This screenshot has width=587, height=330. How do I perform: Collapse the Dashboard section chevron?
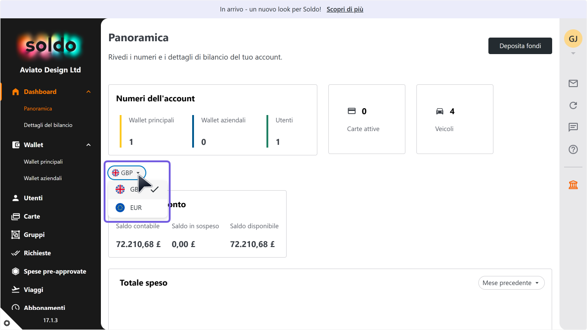89,92
